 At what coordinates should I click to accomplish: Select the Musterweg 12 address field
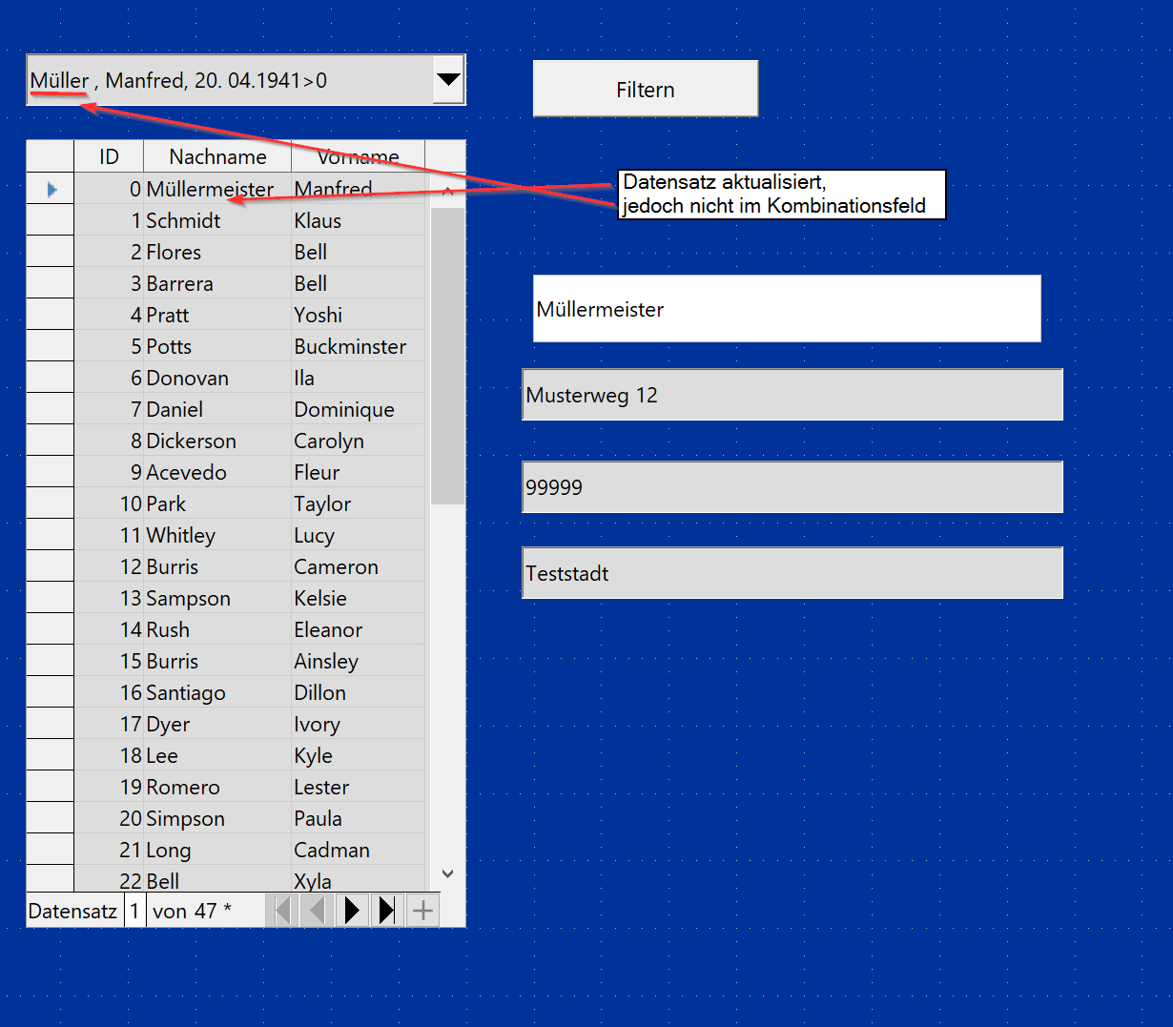pyautogui.click(x=792, y=395)
